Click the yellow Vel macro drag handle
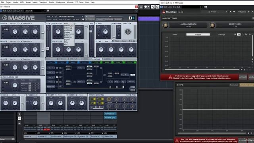The image size is (254, 143). click(x=102, y=99)
